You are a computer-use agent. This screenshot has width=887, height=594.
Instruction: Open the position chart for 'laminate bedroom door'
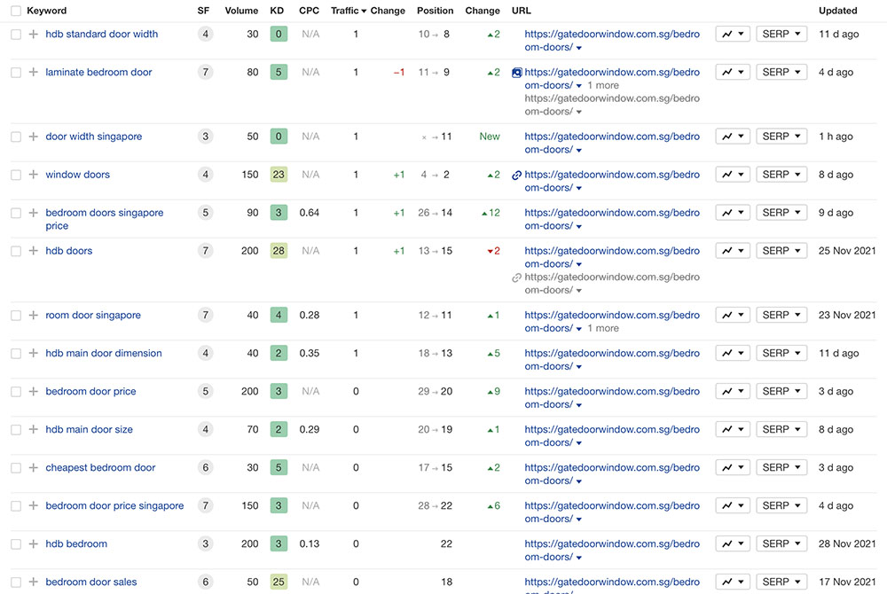tap(733, 73)
